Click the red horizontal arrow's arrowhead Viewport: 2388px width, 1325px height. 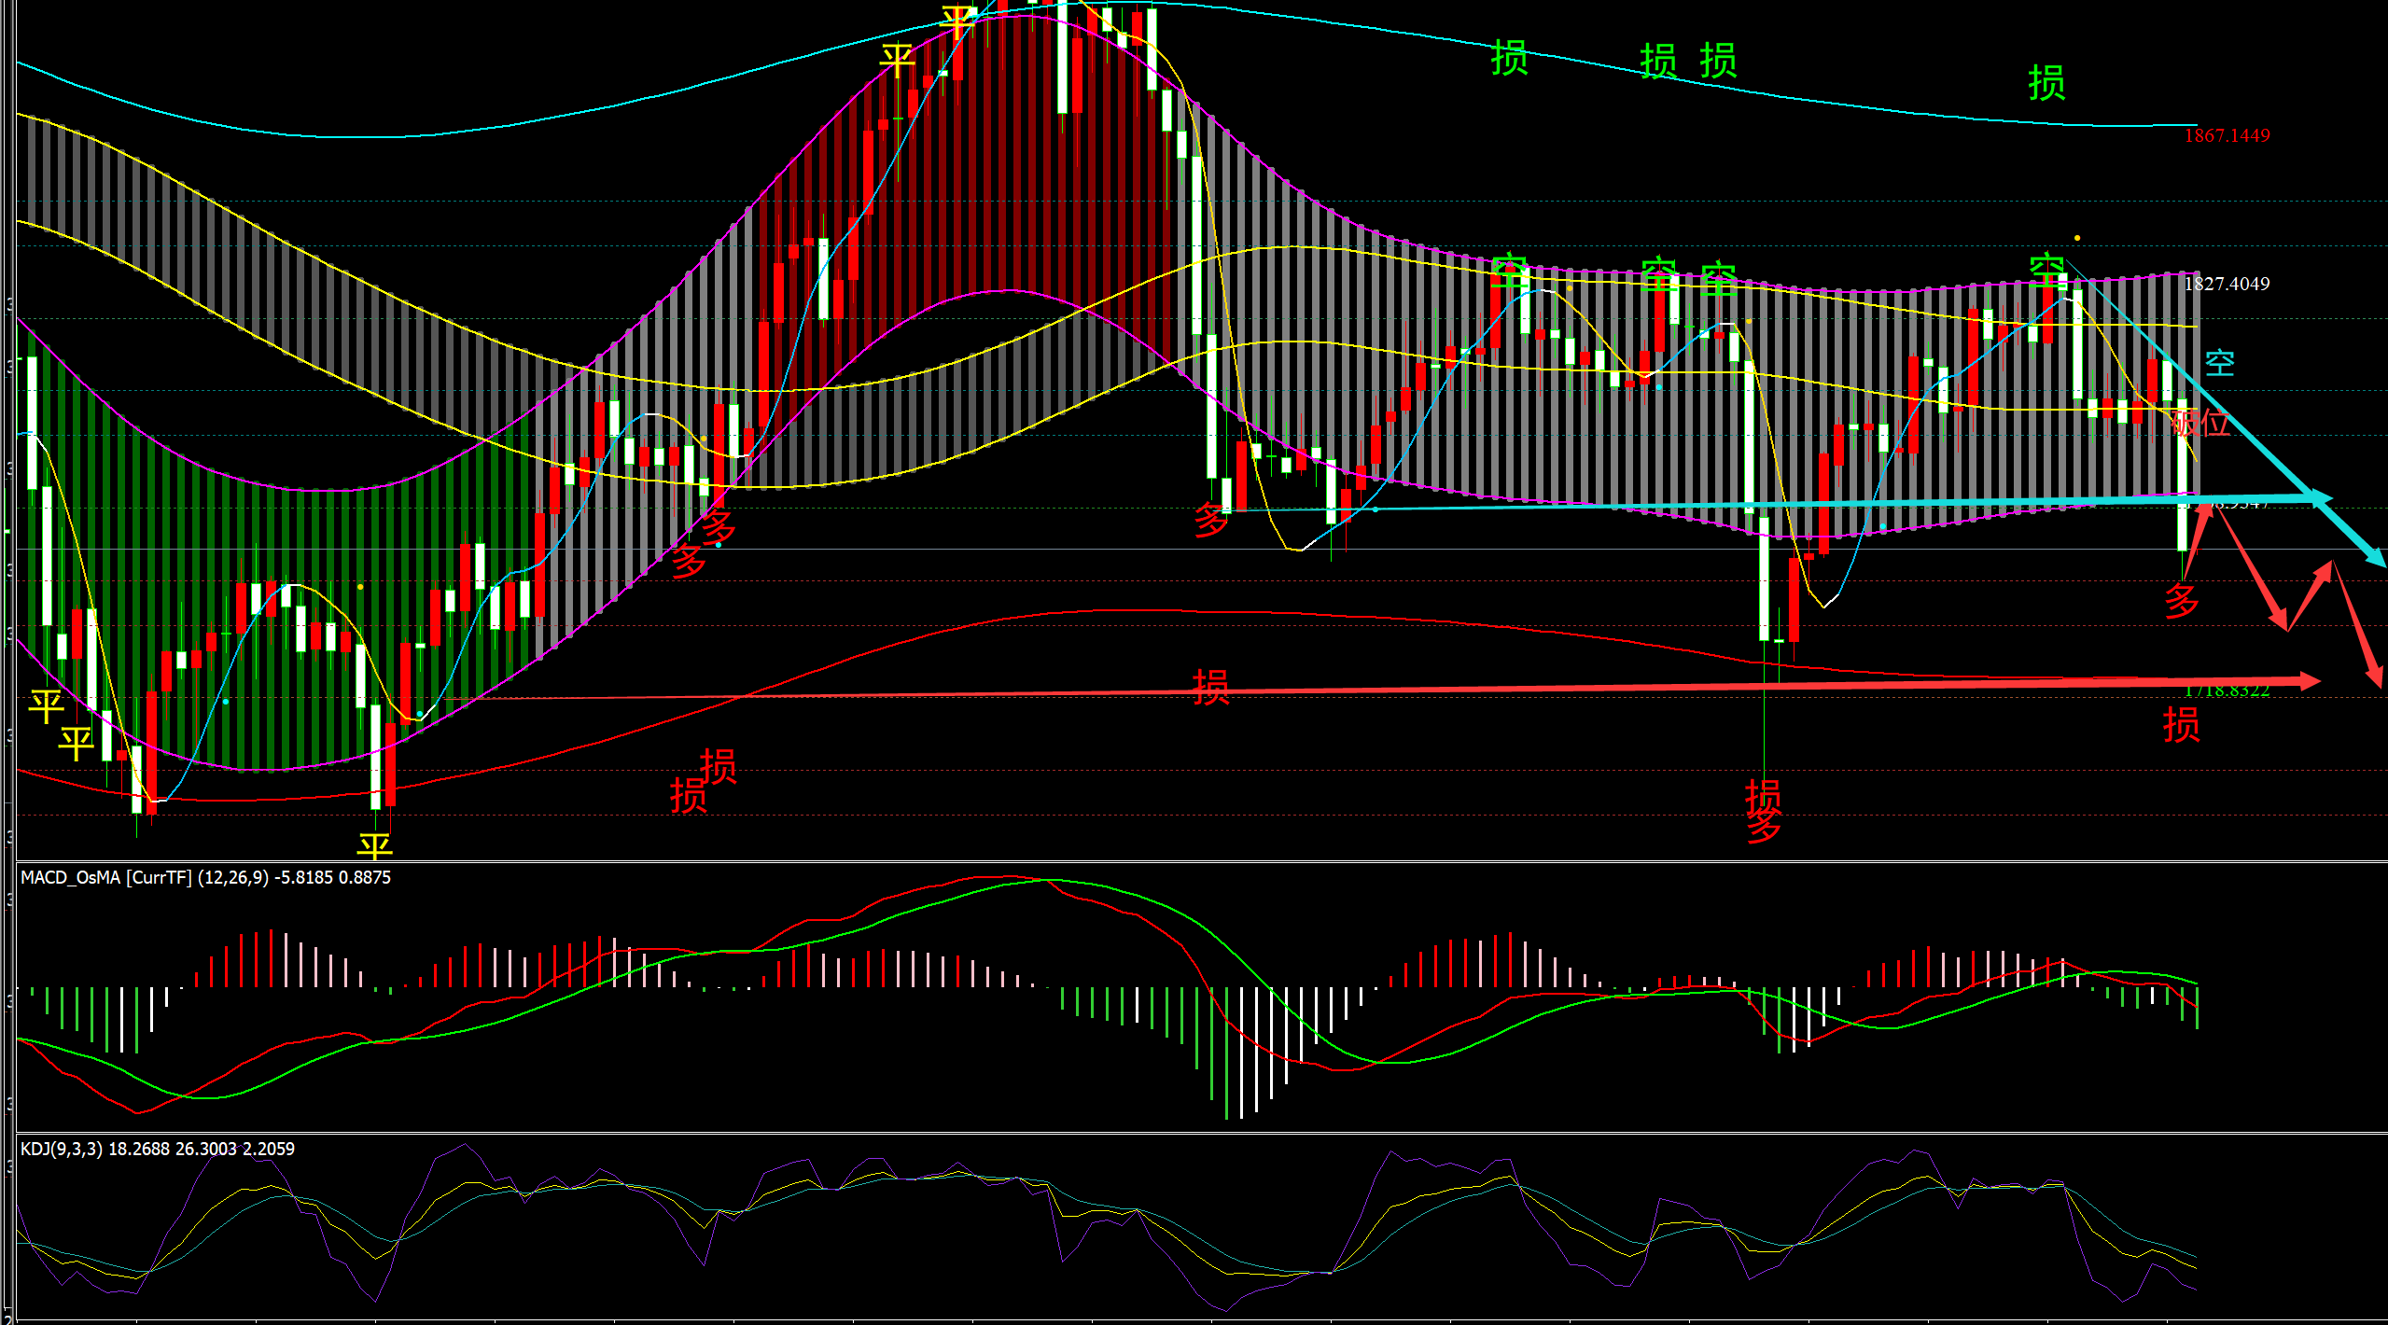(2311, 681)
